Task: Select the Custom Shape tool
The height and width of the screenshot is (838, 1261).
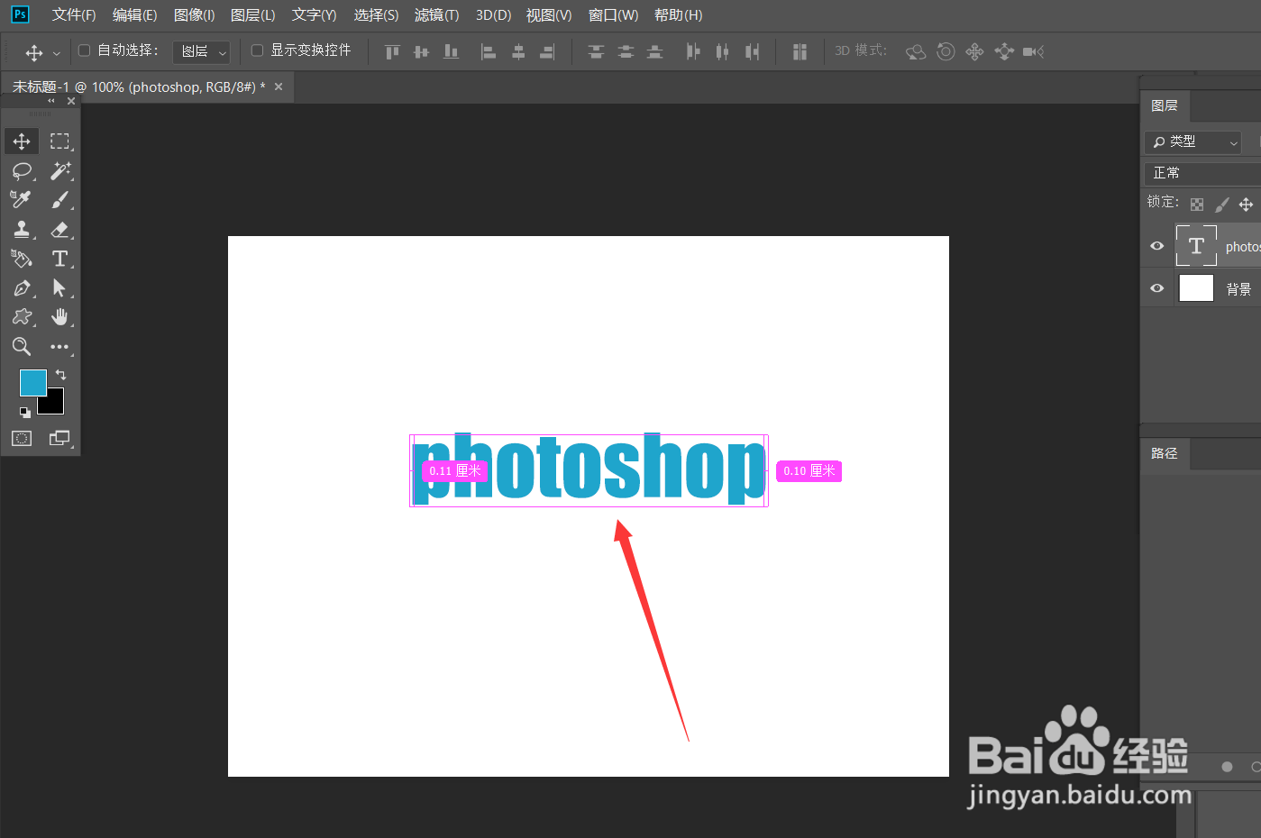Action: (22, 317)
